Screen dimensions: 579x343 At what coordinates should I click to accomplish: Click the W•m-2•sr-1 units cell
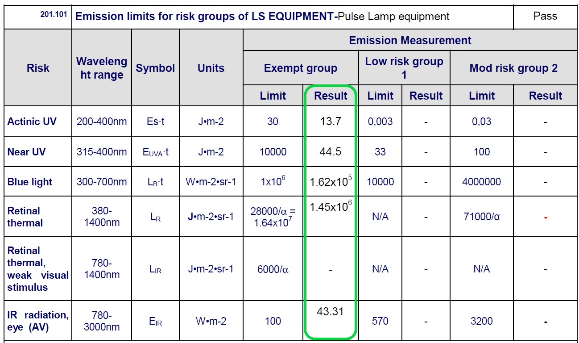(x=211, y=182)
